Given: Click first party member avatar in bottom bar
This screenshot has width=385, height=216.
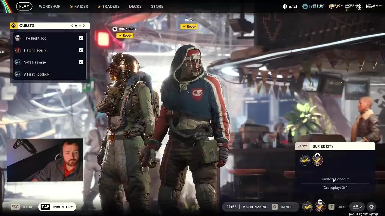Looking at the screenshot, I should click(x=307, y=207).
